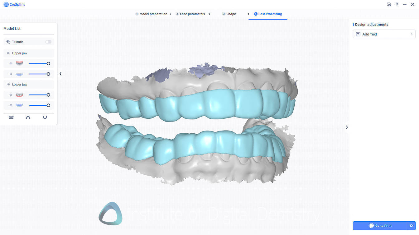Hide the Upper jaw visibility eye

pos(8,53)
